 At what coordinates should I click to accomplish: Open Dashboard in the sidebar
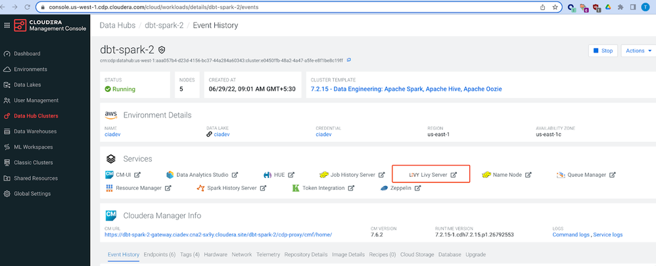click(x=27, y=54)
